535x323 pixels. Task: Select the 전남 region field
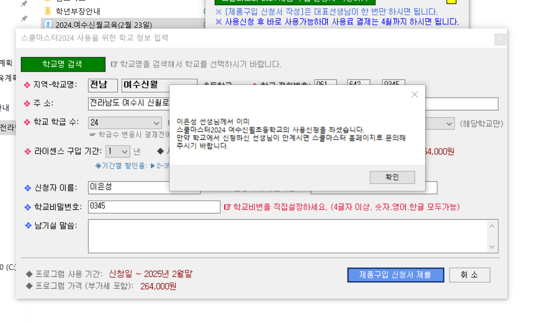point(102,85)
